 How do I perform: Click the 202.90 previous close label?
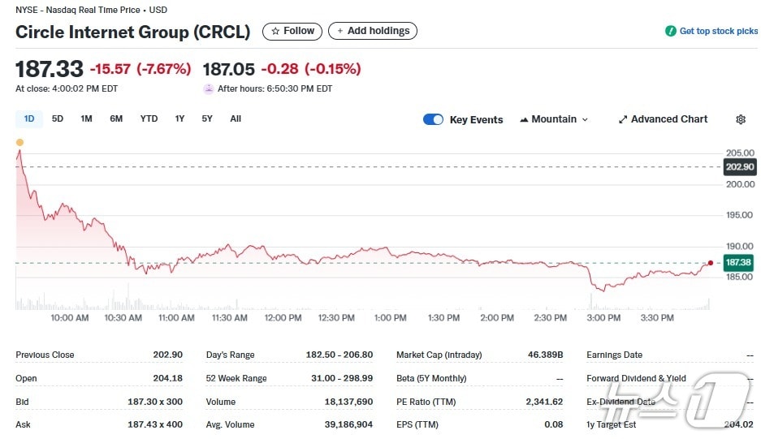point(738,167)
